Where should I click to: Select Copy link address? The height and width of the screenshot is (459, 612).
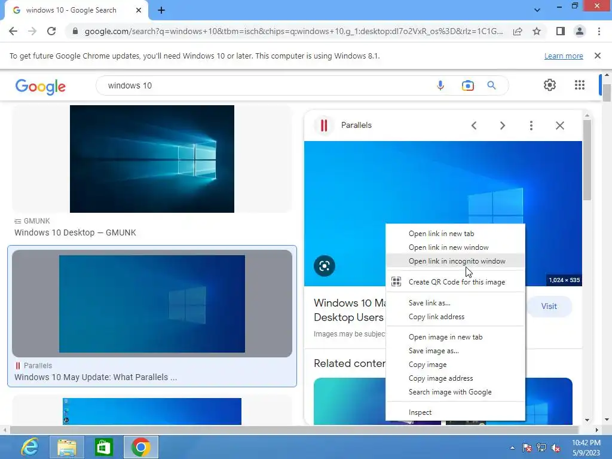point(455,317)
